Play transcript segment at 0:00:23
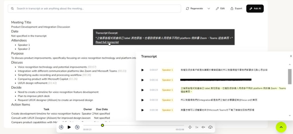Viewport: 293px width, 134px height. point(142,90)
